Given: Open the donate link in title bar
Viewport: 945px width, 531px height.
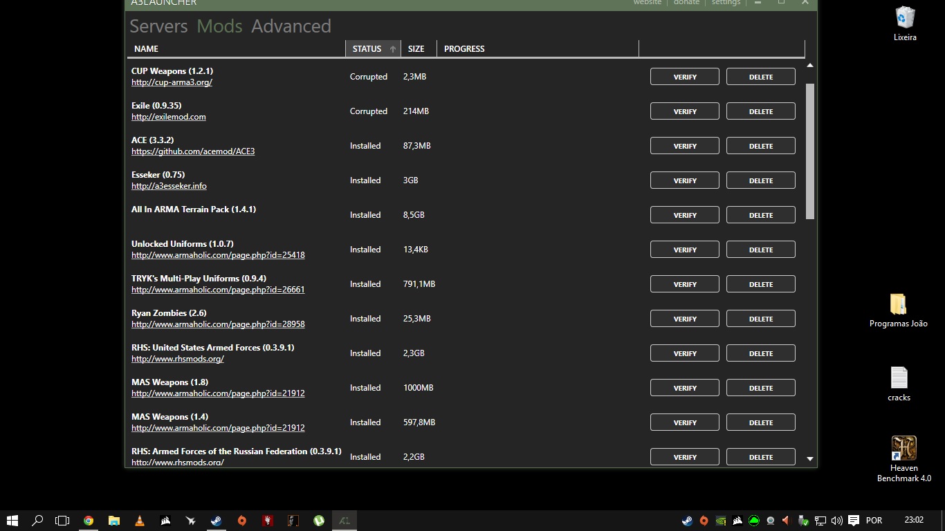Looking at the screenshot, I should [687, 3].
